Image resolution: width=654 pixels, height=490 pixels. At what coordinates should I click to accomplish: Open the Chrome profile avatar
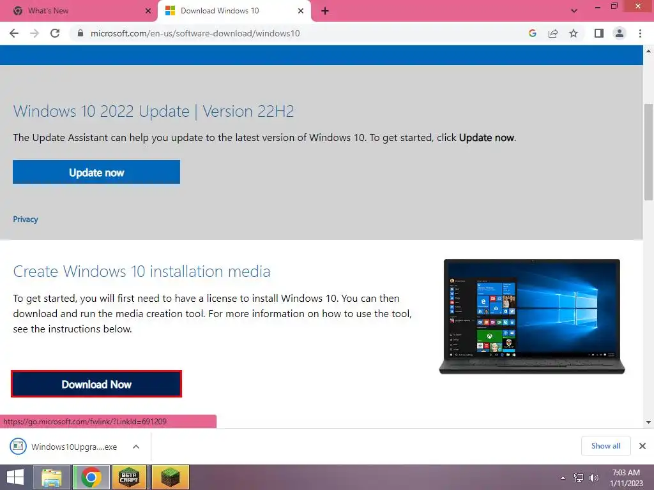click(x=620, y=33)
